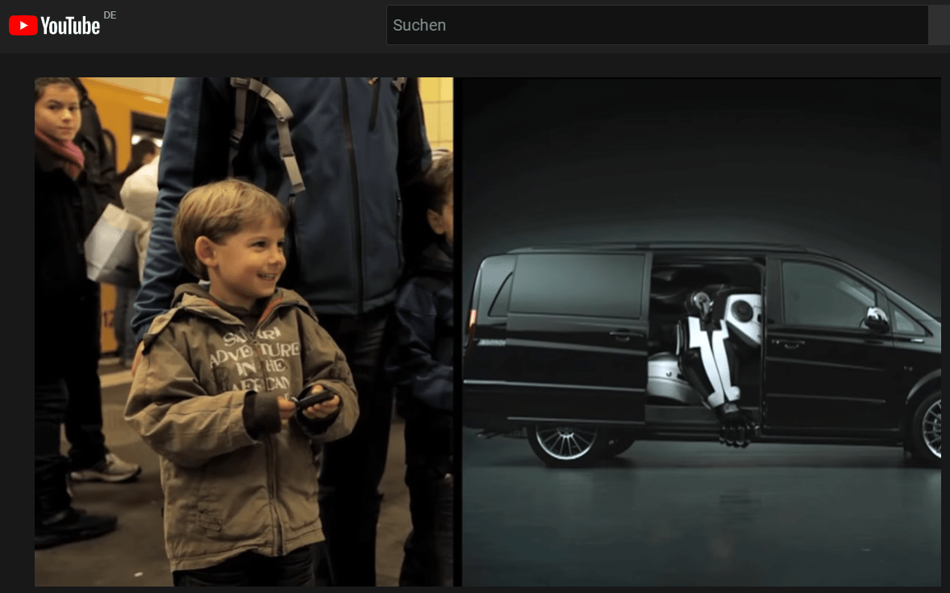This screenshot has width=950, height=593.
Task: Click the YouTube wordmark text
Action: pos(70,27)
